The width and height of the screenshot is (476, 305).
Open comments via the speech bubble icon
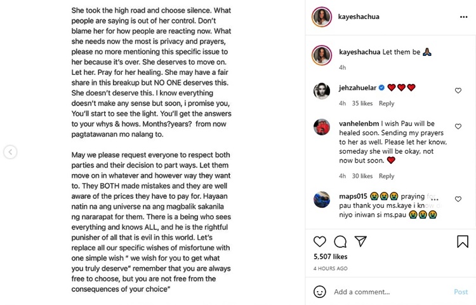[x=340, y=241]
